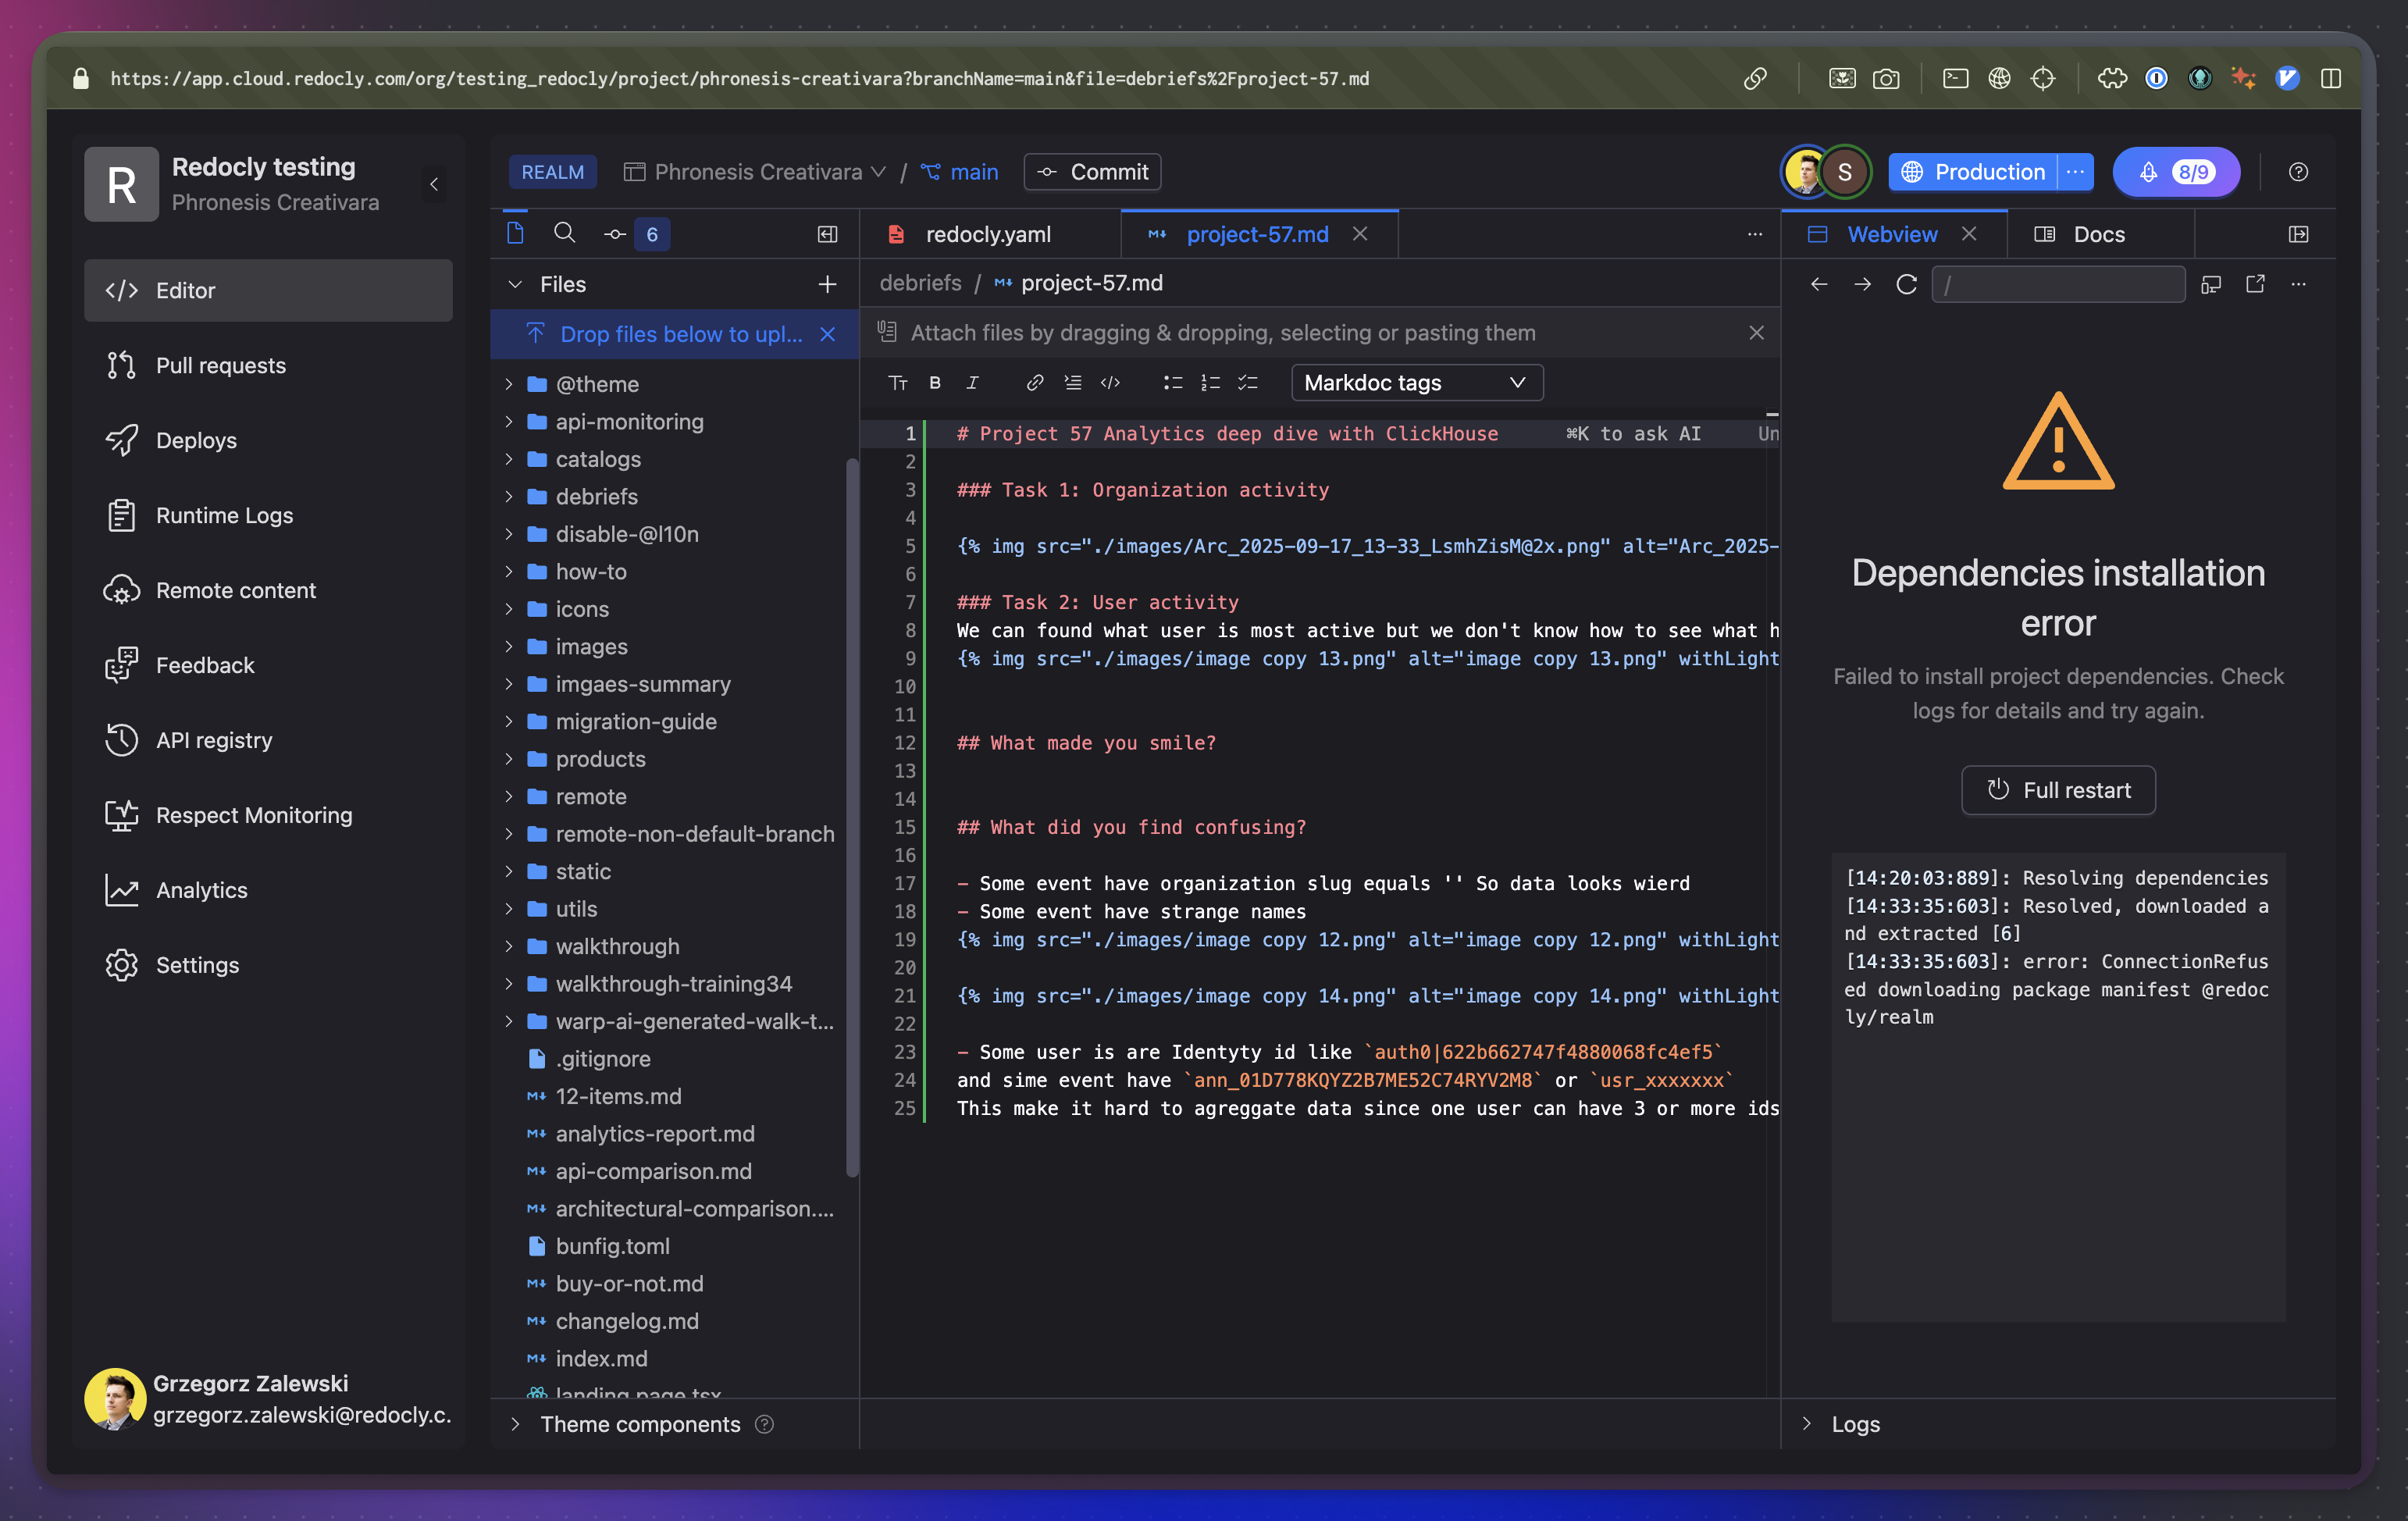Apply heading text size formatting
The width and height of the screenshot is (2408, 1521).
click(x=898, y=382)
